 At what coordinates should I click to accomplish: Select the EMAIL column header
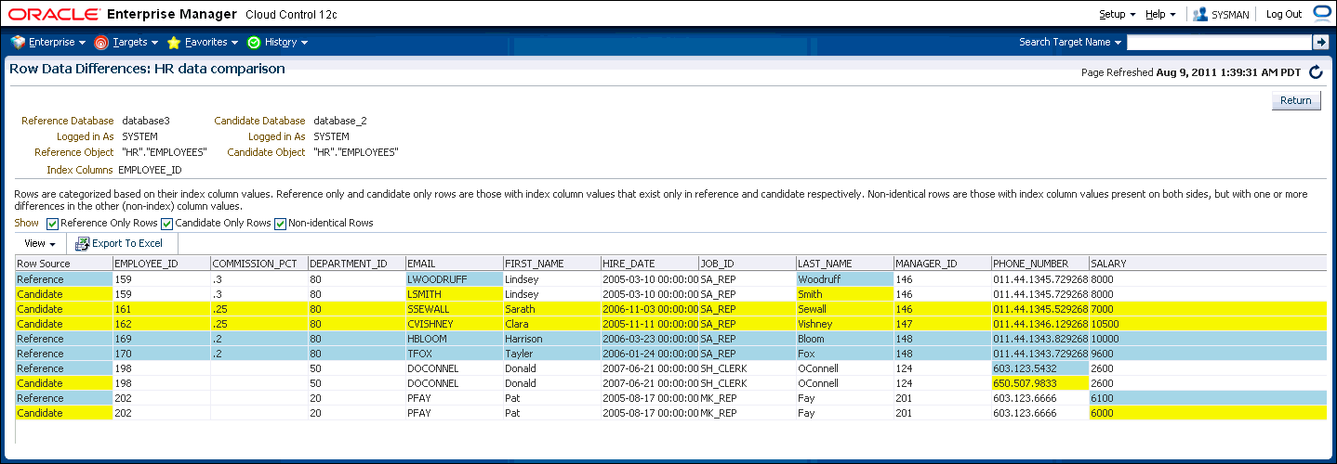click(x=455, y=264)
